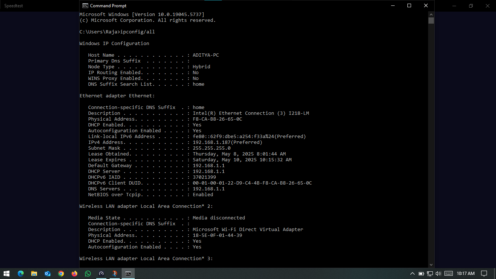The width and height of the screenshot is (496, 279).
Task: Open the Snipping Tool taskbar icon
Action: click(114, 274)
